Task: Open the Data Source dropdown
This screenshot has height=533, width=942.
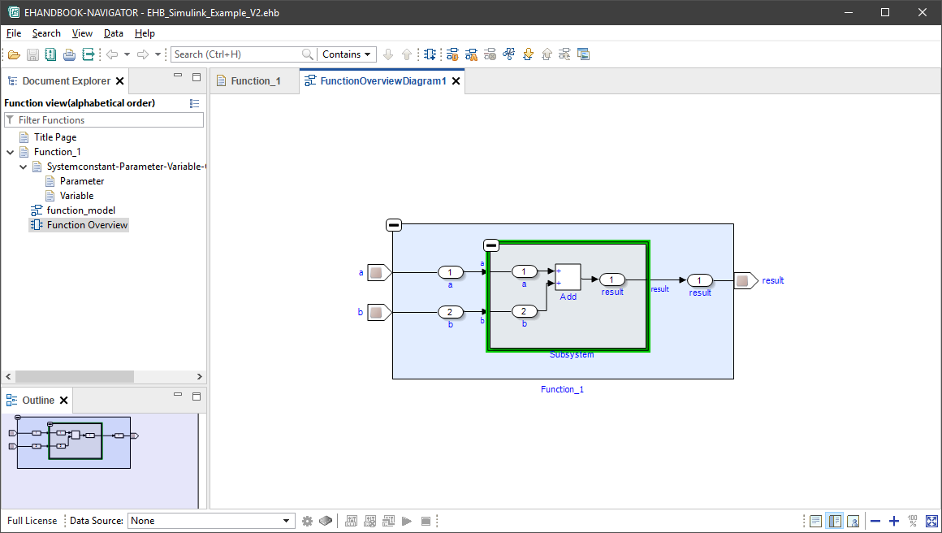Action: pos(211,521)
